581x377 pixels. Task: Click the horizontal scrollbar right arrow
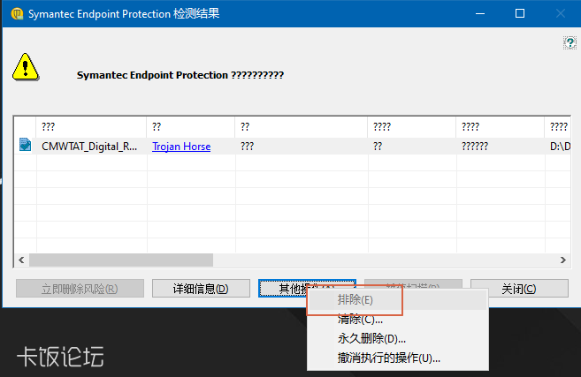click(563, 260)
